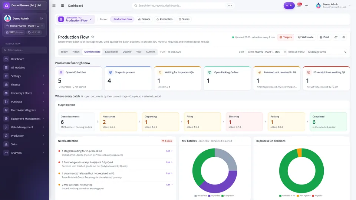Image resolution: width=356 pixels, height=200 pixels.
Task: Click the Not started pipeline stage card
Action: [x=119, y=121]
